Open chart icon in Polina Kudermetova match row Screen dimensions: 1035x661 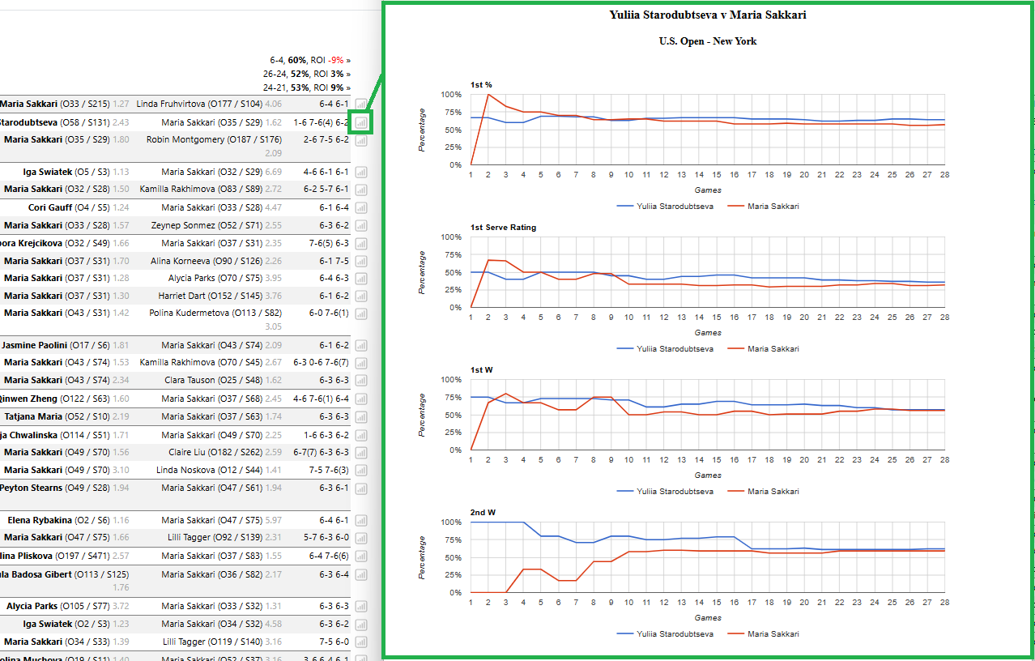coord(360,313)
